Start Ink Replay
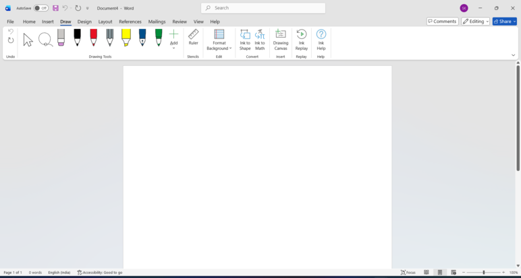 (302, 40)
